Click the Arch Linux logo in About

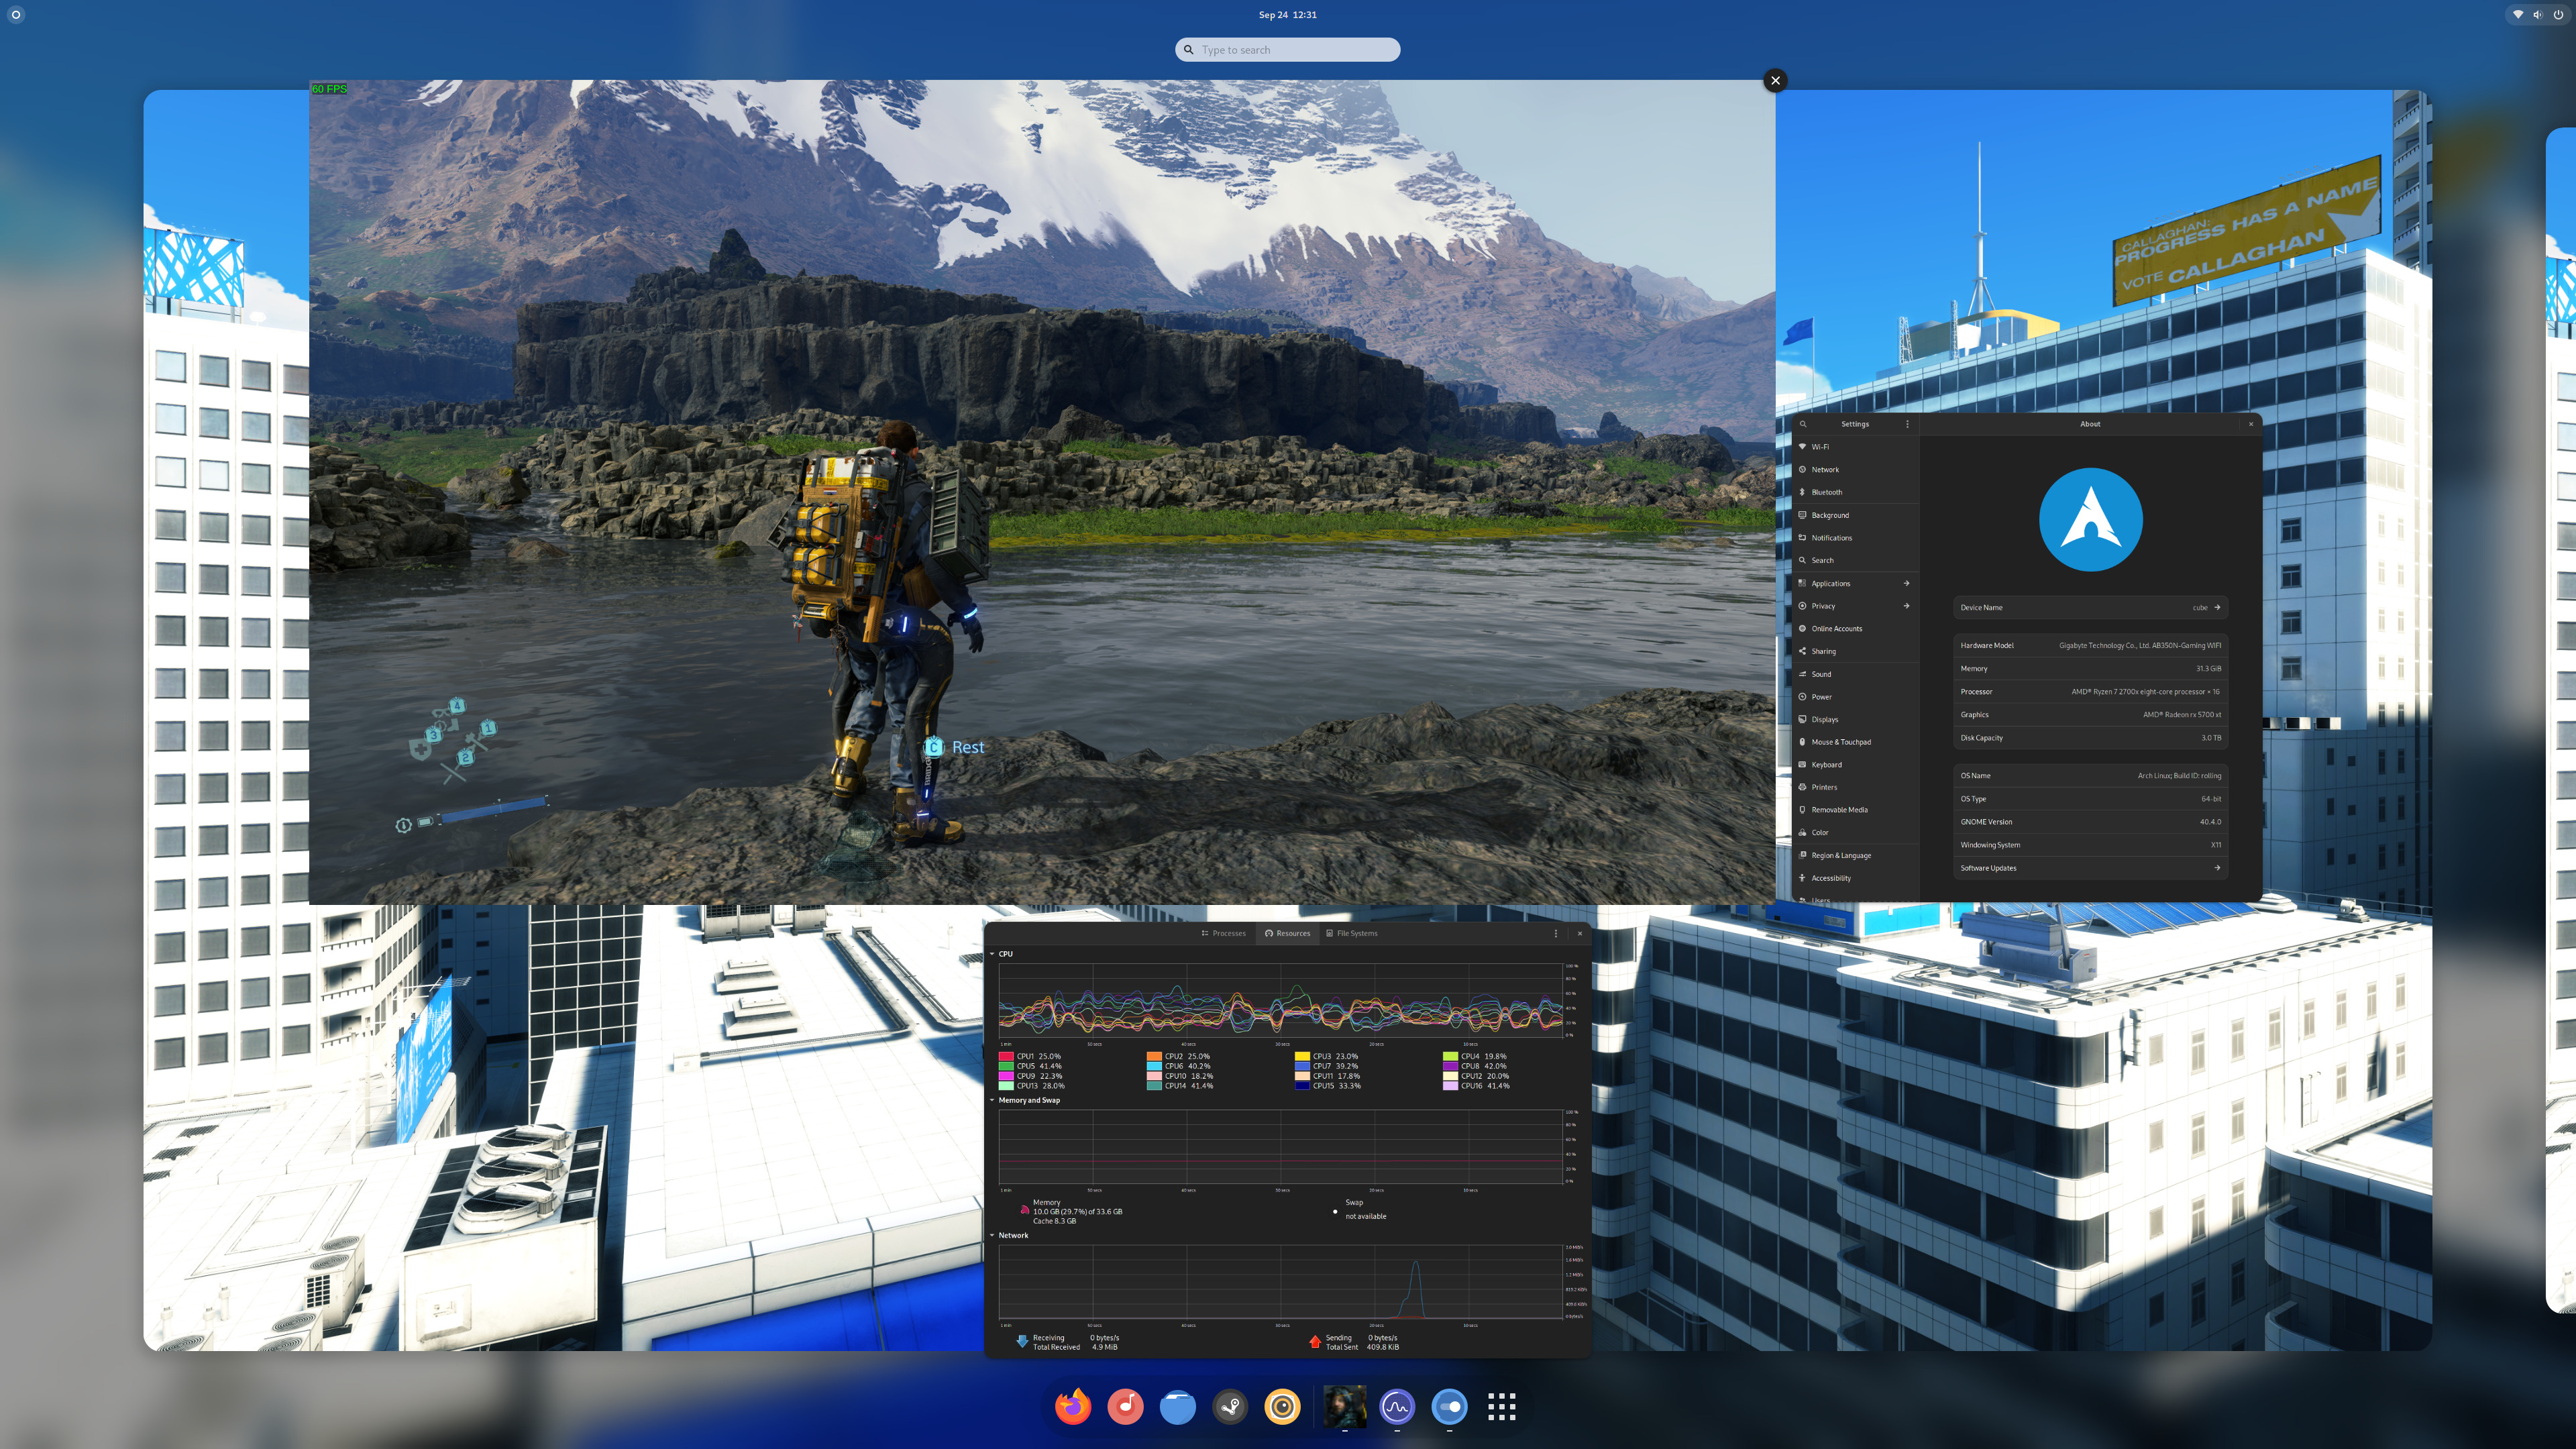[2090, 520]
